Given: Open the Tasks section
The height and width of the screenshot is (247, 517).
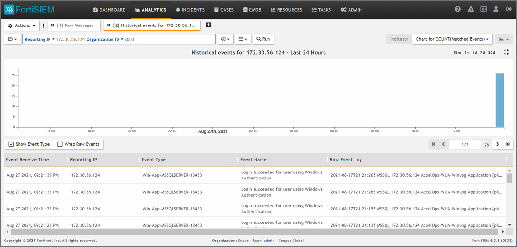Looking at the screenshot, I should click(x=321, y=10).
